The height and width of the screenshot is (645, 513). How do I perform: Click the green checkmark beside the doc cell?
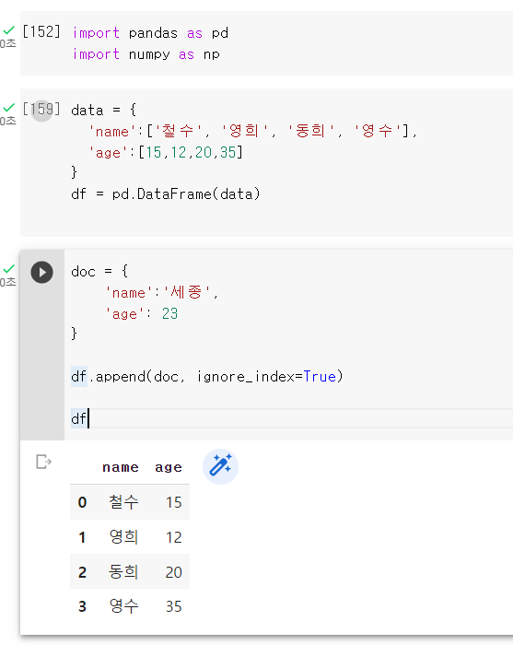(x=8, y=269)
